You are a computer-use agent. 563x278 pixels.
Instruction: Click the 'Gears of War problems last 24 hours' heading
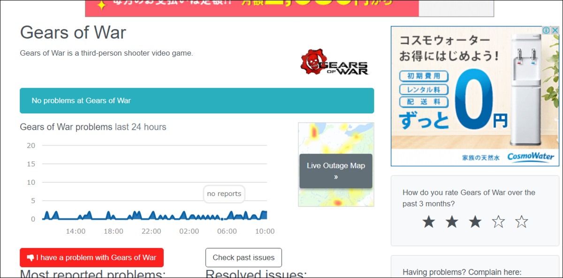tap(93, 127)
